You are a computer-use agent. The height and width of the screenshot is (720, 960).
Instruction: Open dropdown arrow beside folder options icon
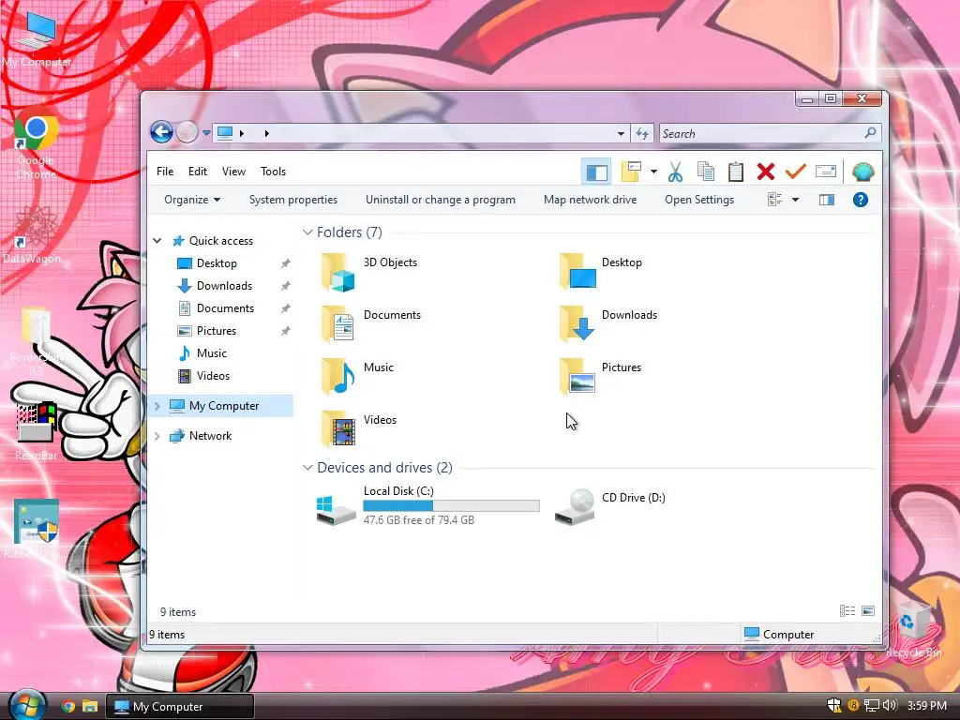coord(653,172)
